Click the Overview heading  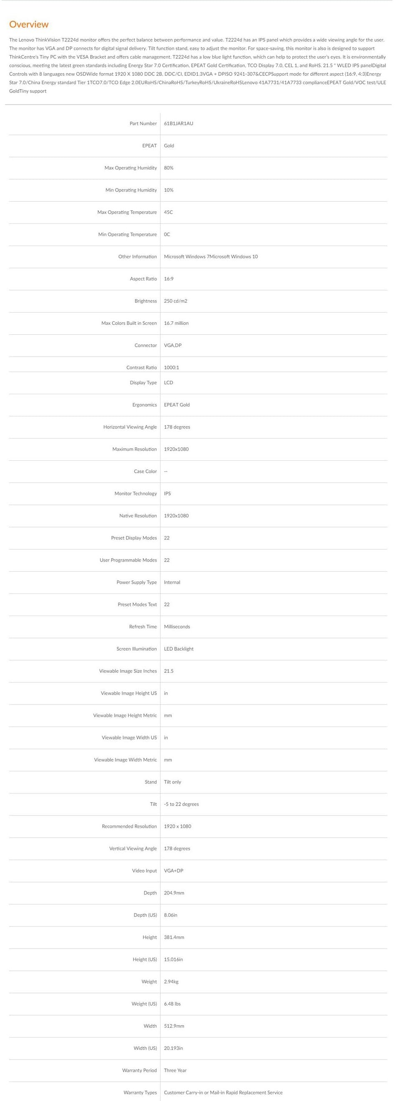point(28,24)
